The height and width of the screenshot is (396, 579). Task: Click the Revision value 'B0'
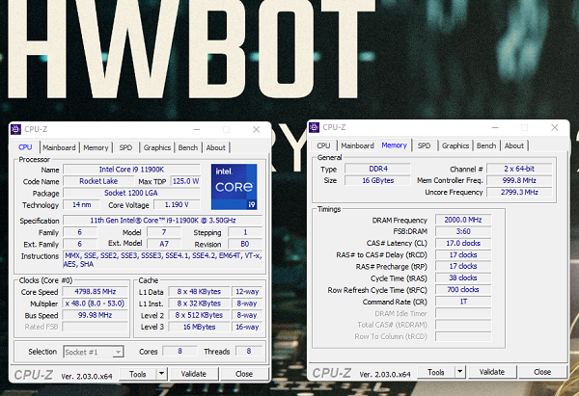(245, 244)
